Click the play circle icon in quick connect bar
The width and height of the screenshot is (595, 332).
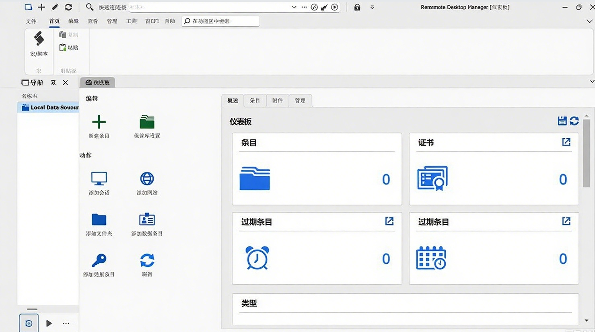[335, 7]
